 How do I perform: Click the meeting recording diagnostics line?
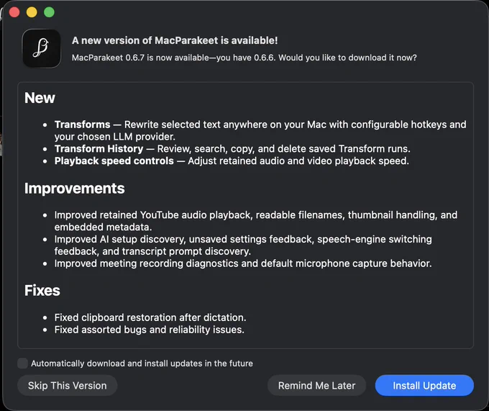click(x=243, y=263)
